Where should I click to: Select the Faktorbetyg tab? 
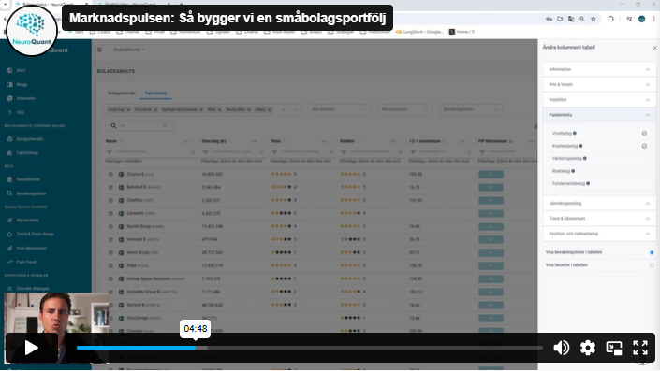coord(155,93)
